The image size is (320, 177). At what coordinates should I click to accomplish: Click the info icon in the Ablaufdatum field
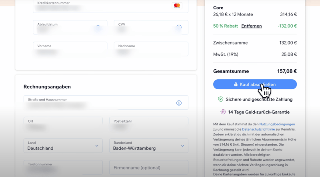tap(98, 28)
